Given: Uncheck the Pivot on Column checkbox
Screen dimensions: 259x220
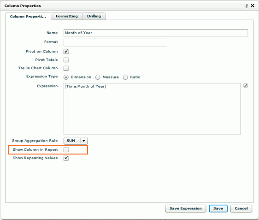Looking at the screenshot, I should point(66,51).
